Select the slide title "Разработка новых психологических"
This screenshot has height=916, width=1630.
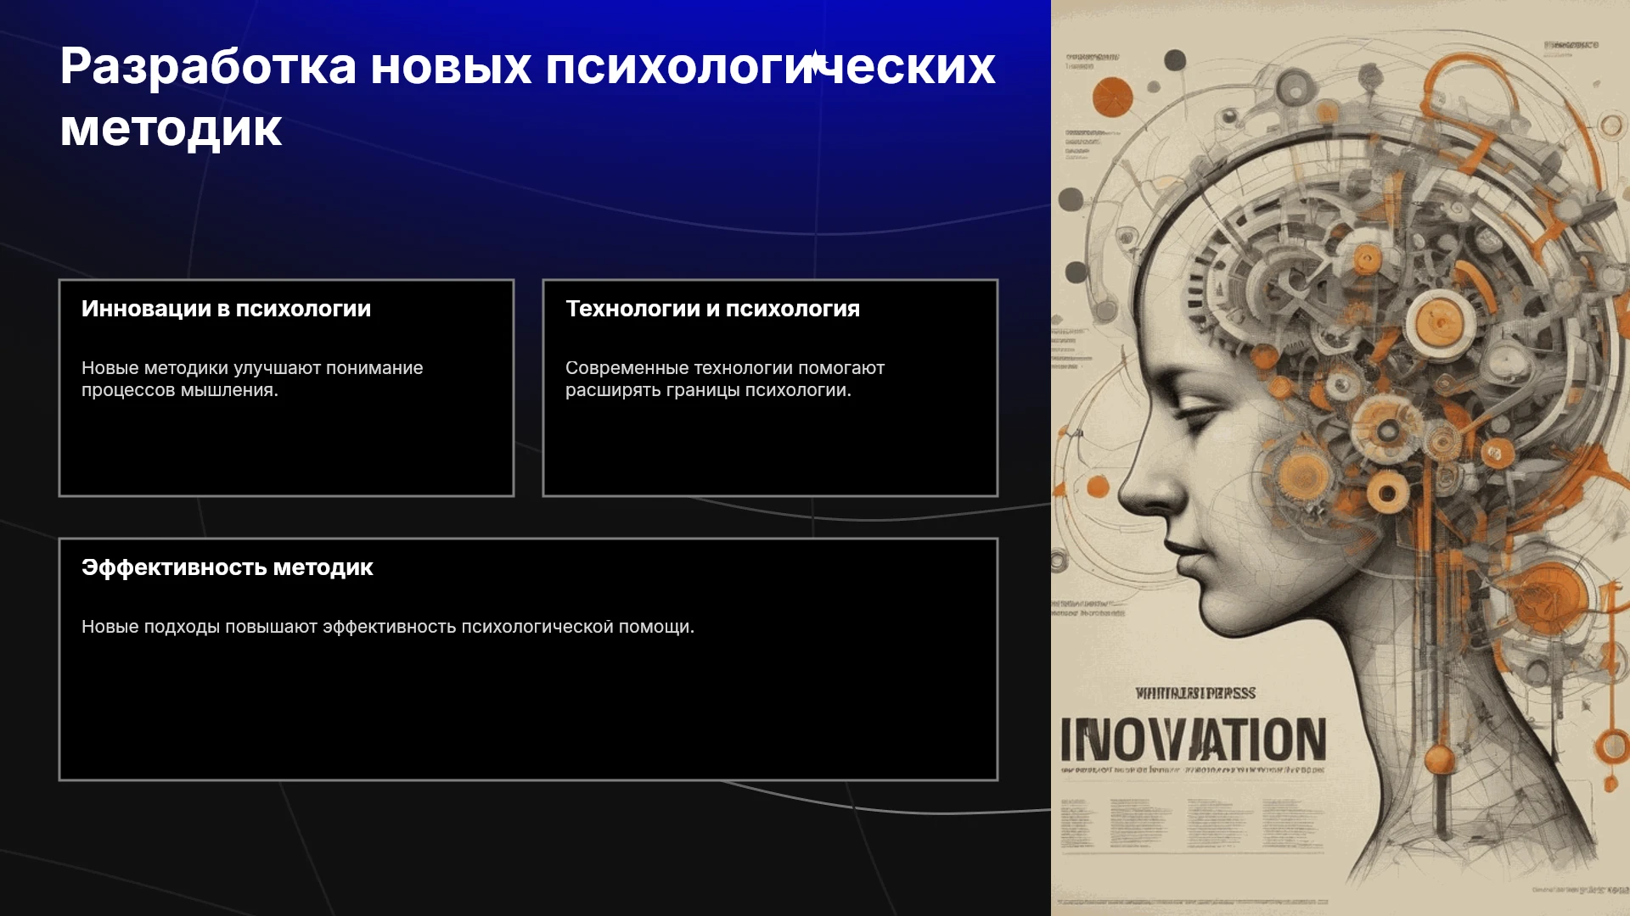coord(527,66)
